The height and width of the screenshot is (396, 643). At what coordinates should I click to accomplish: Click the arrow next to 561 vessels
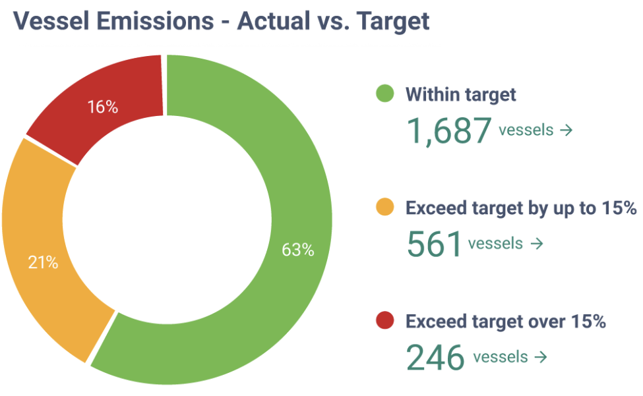537,244
